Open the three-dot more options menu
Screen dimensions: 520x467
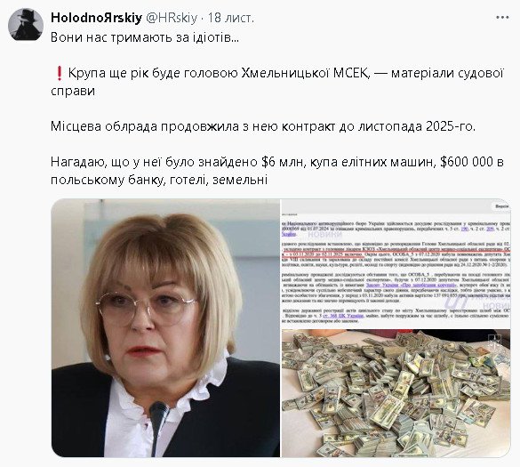coord(502,18)
